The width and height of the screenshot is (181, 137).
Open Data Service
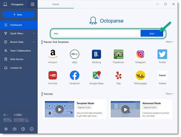(19, 59)
